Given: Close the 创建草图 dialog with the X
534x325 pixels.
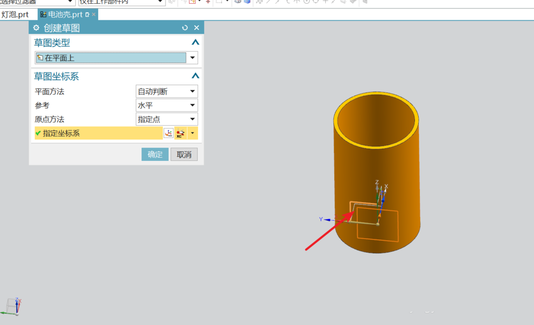Looking at the screenshot, I should click(197, 28).
